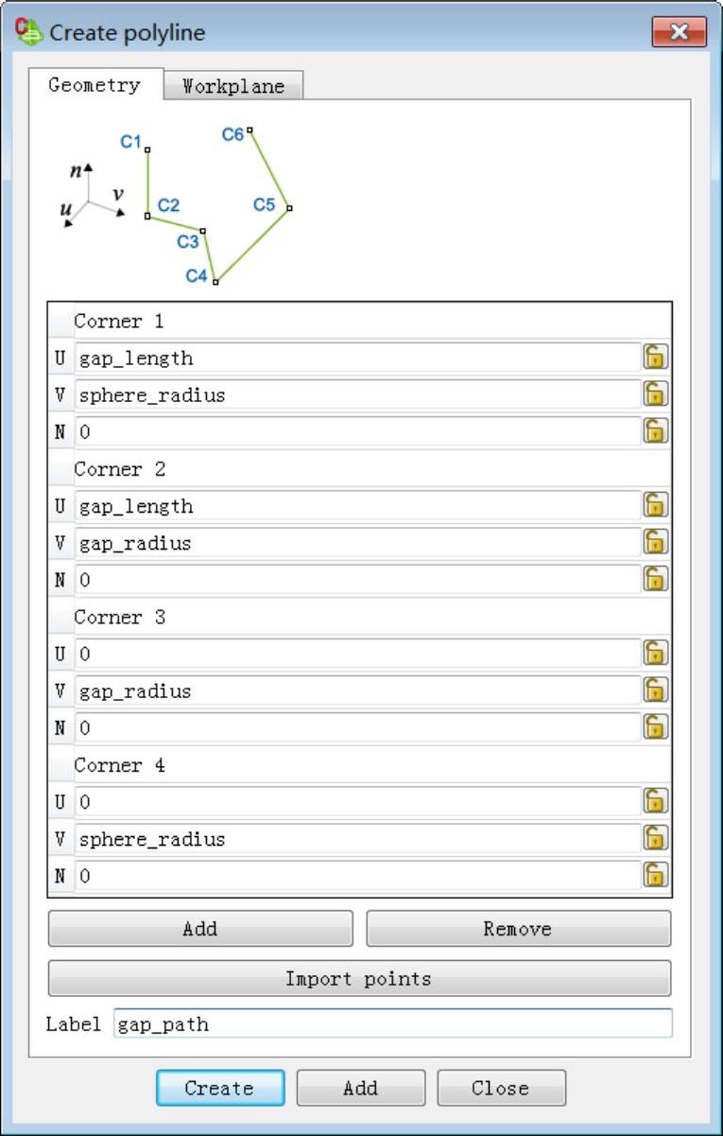723x1136 pixels.
Task: Click the Create button
Action: point(220,1088)
